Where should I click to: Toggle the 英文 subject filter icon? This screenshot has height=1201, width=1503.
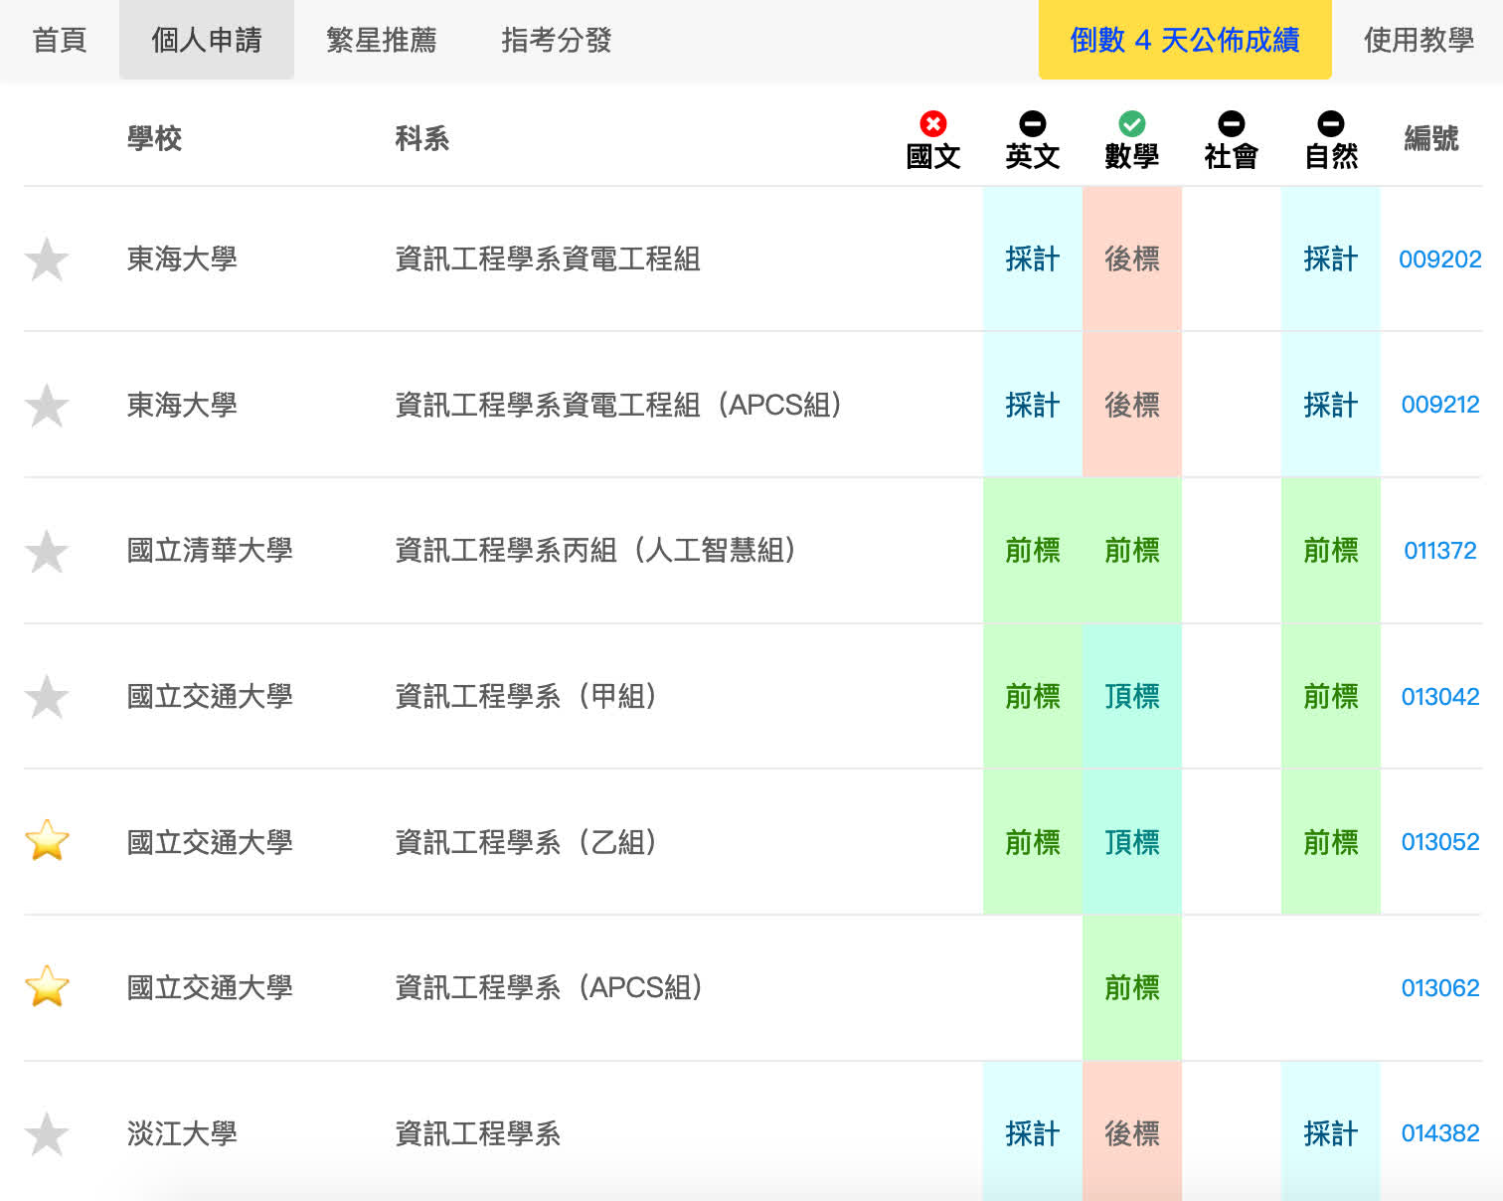pyautogui.click(x=1032, y=123)
